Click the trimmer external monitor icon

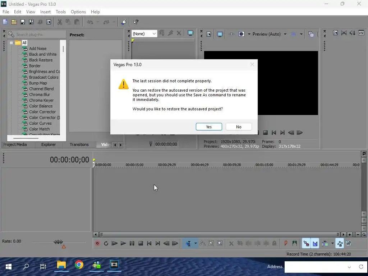[x=190, y=33]
